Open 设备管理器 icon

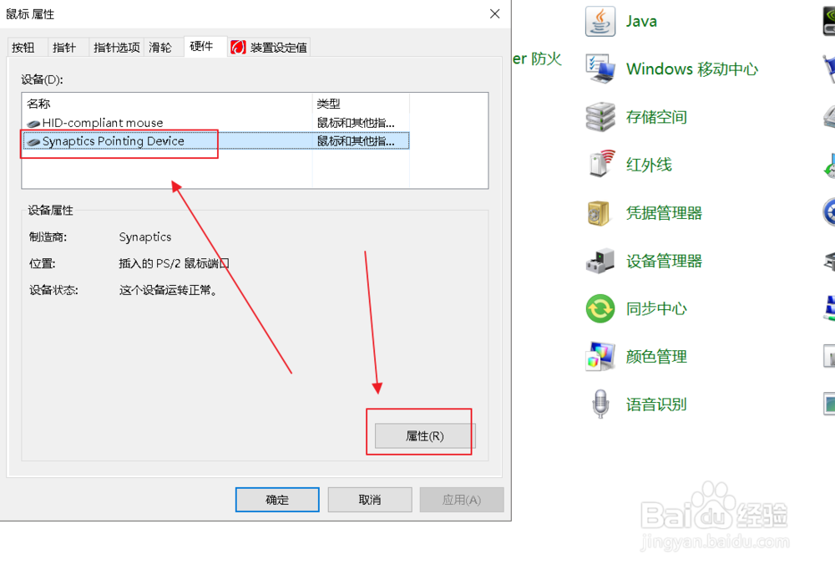600,261
